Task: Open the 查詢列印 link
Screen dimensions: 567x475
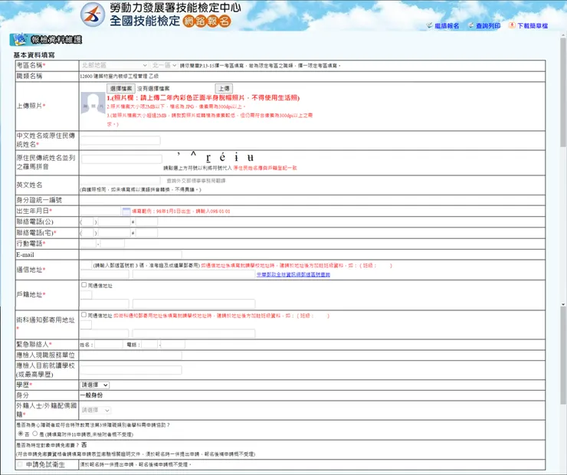Action: pos(488,26)
